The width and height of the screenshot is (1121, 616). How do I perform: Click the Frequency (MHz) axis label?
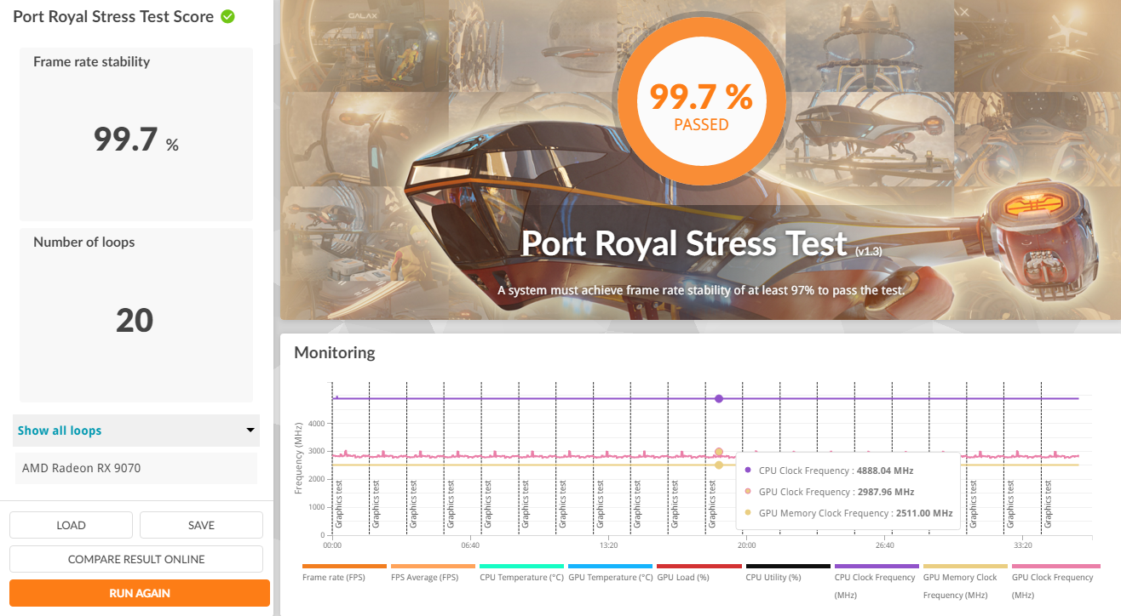[299, 459]
